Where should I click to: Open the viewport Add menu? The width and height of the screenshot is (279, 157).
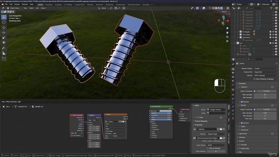point(37,8)
